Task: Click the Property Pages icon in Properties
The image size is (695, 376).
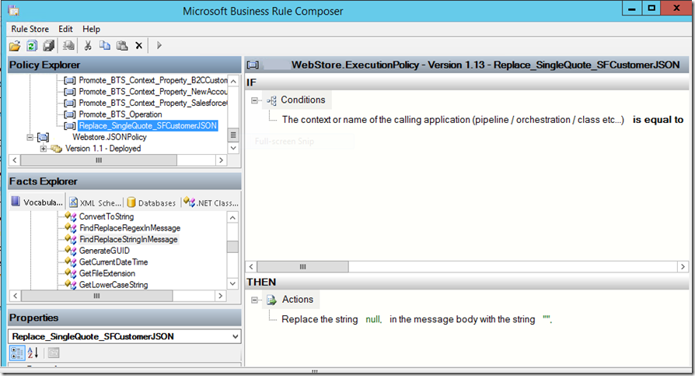Action: click(54, 353)
